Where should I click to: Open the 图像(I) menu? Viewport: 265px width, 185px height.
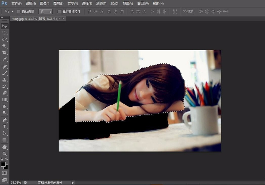pyautogui.click(x=45, y=3)
